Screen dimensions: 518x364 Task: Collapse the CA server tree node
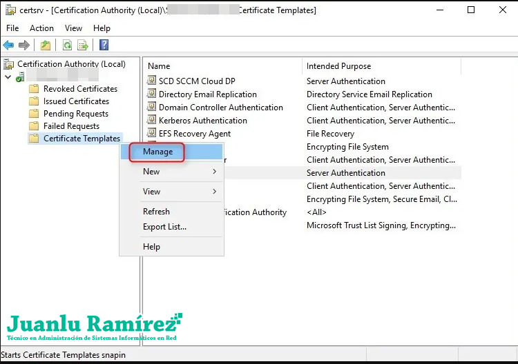click(x=8, y=77)
